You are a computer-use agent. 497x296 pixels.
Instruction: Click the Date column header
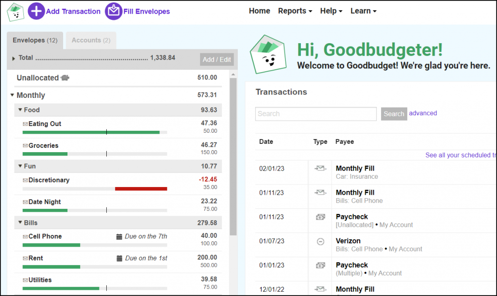point(266,141)
